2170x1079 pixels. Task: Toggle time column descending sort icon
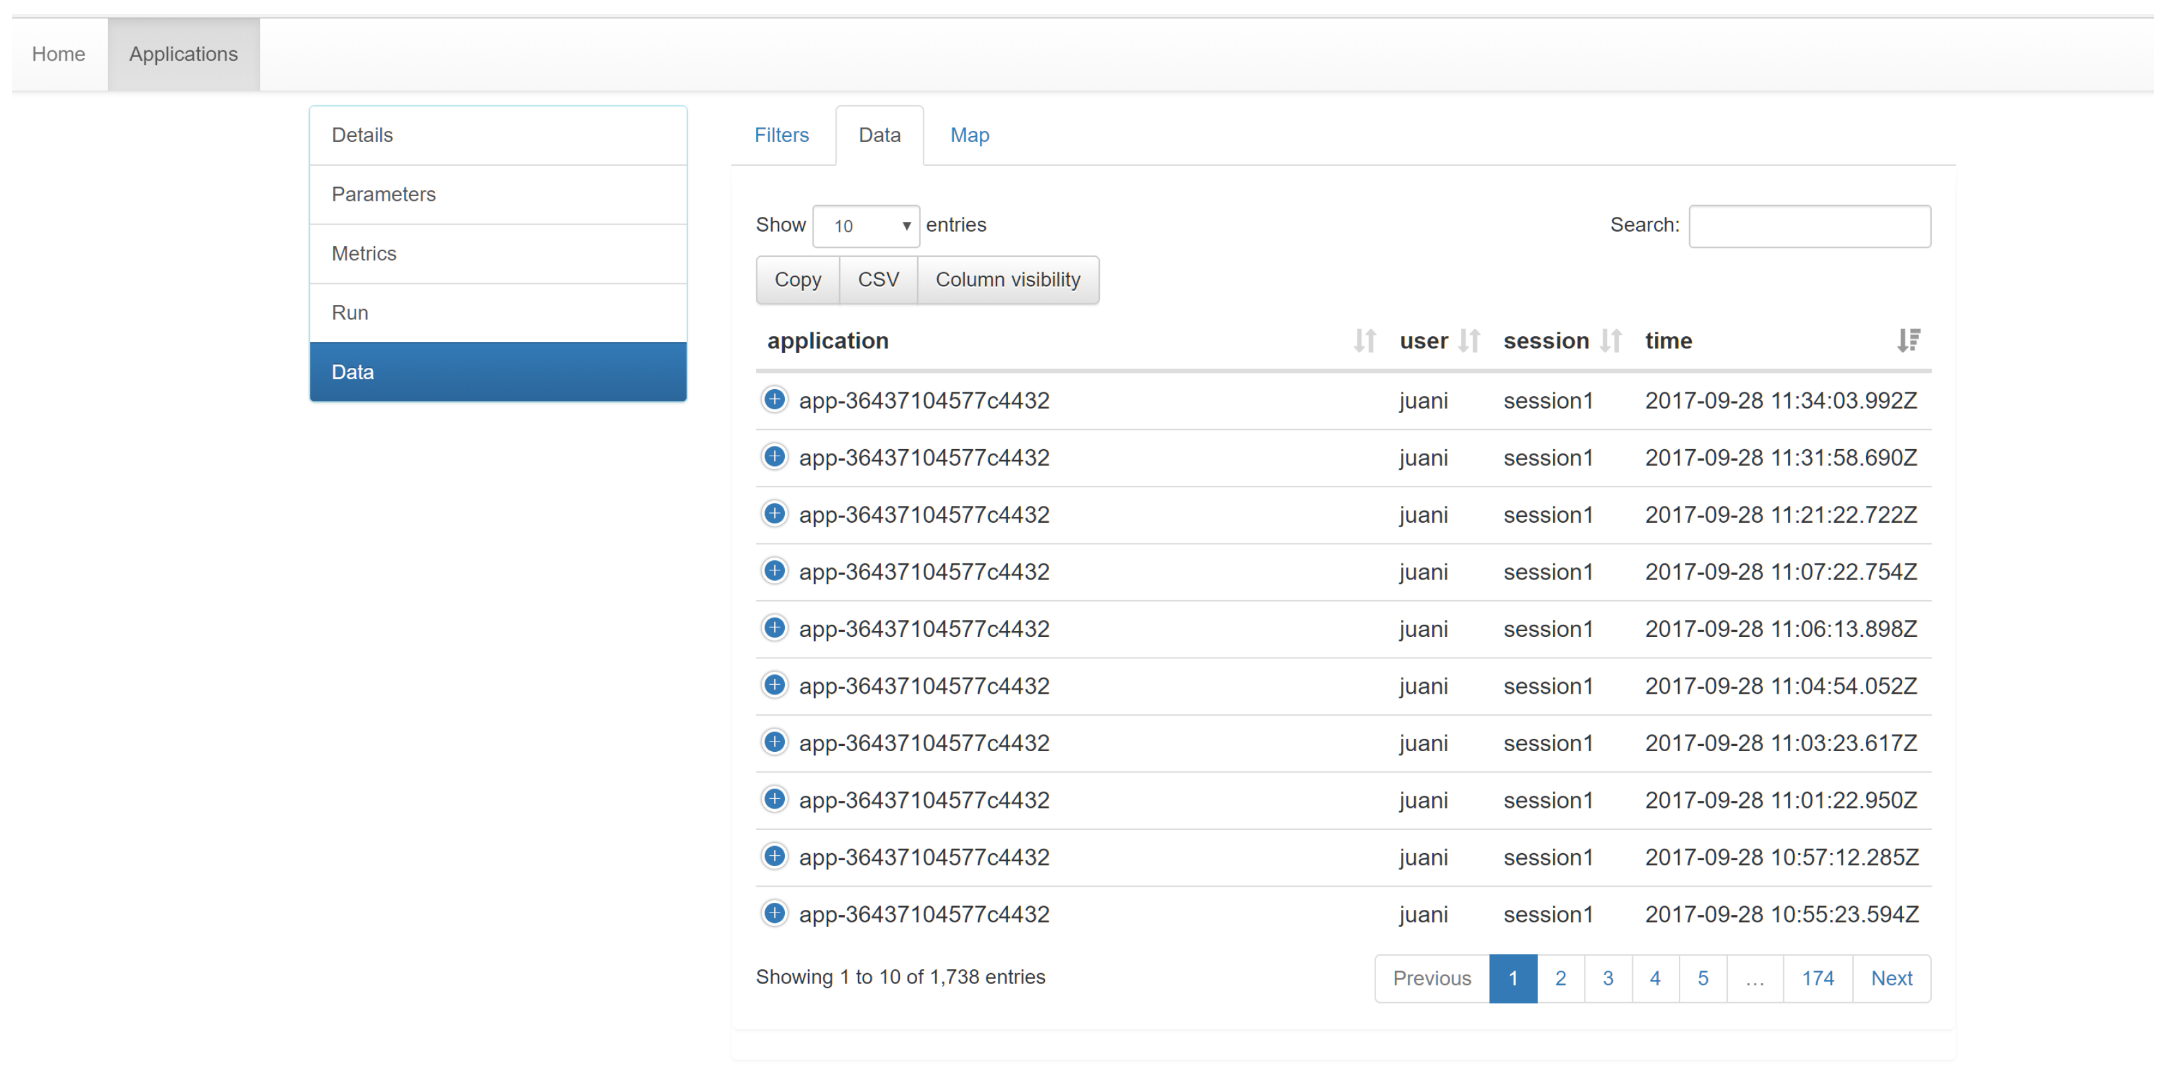(1908, 341)
